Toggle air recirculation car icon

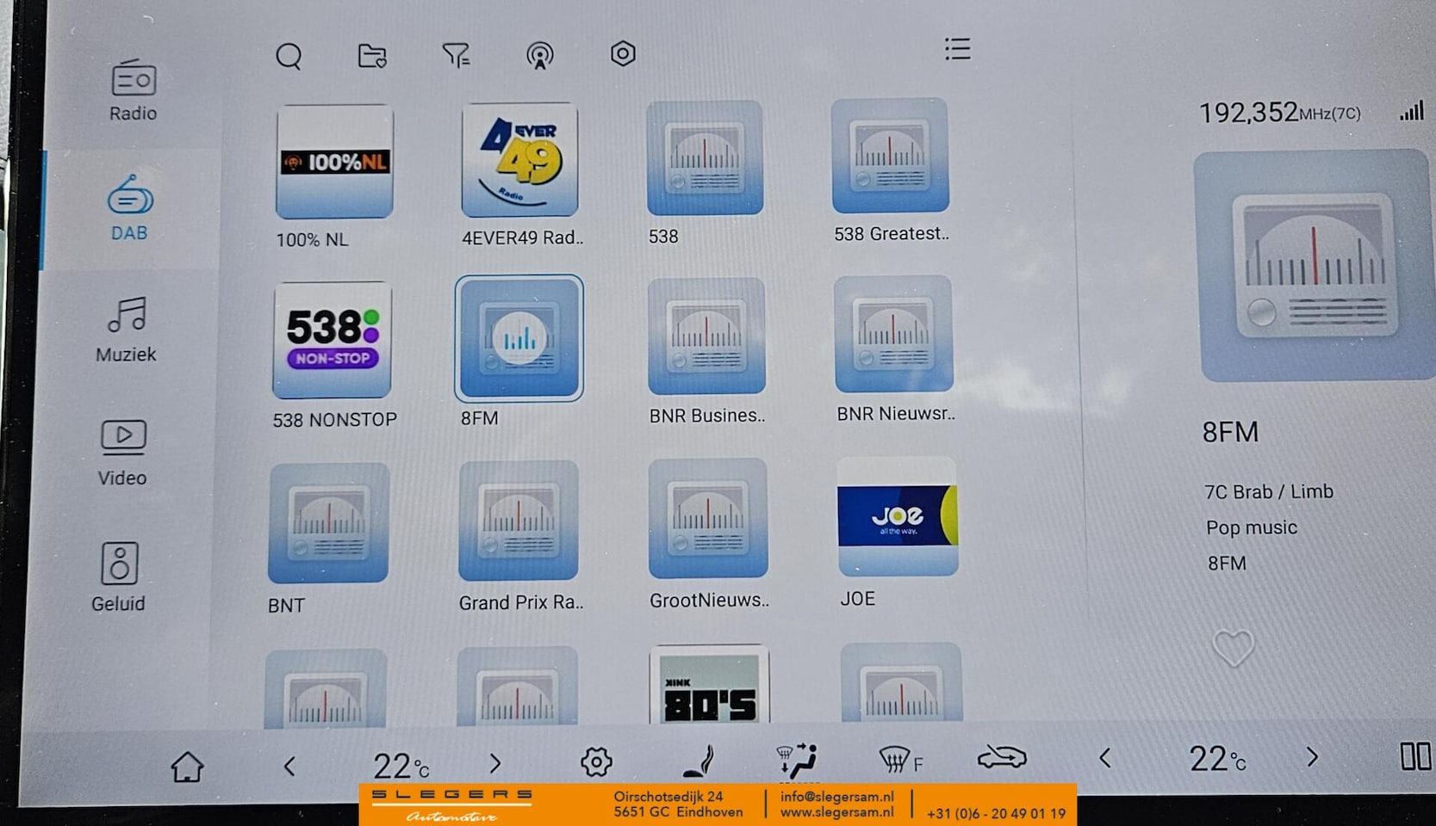coord(1002,757)
